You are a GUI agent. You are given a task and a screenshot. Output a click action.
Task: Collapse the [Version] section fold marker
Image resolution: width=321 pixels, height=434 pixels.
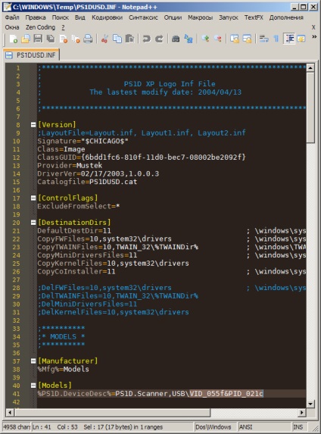[x=33, y=125]
